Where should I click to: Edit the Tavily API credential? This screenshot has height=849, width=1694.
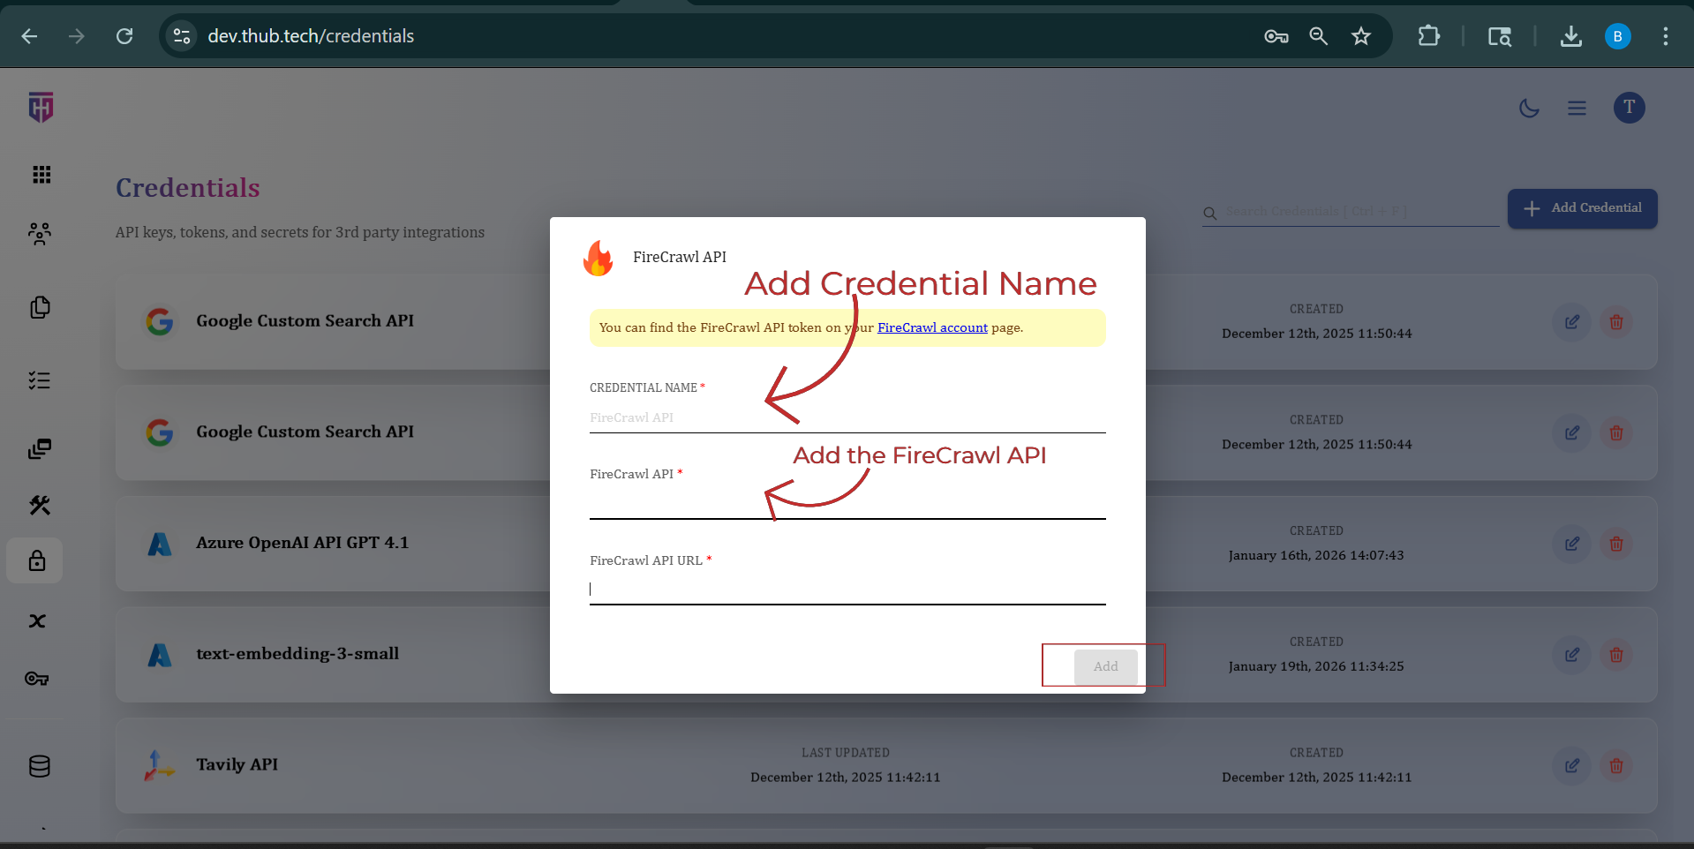tap(1571, 766)
